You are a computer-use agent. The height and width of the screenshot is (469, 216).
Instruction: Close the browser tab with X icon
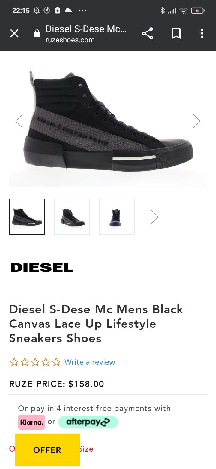point(14,33)
